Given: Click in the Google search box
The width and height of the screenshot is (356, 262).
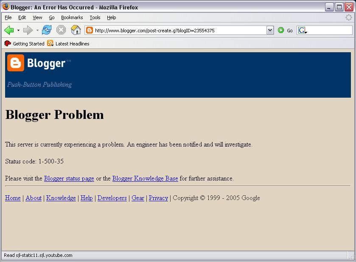Looking at the screenshot, I should click(x=330, y=30).
